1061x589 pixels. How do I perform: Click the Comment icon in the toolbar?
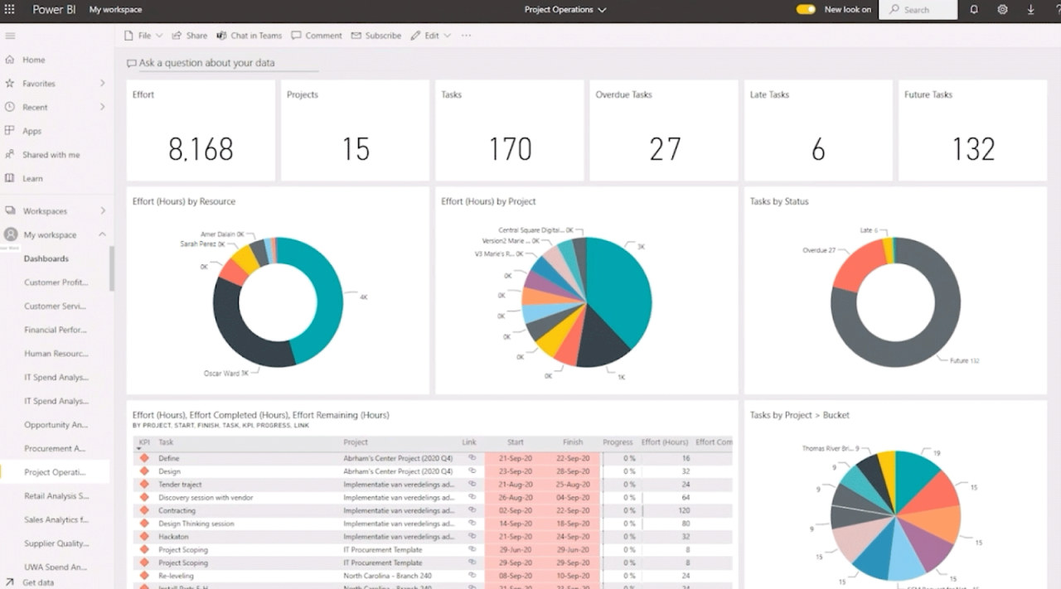317,35
